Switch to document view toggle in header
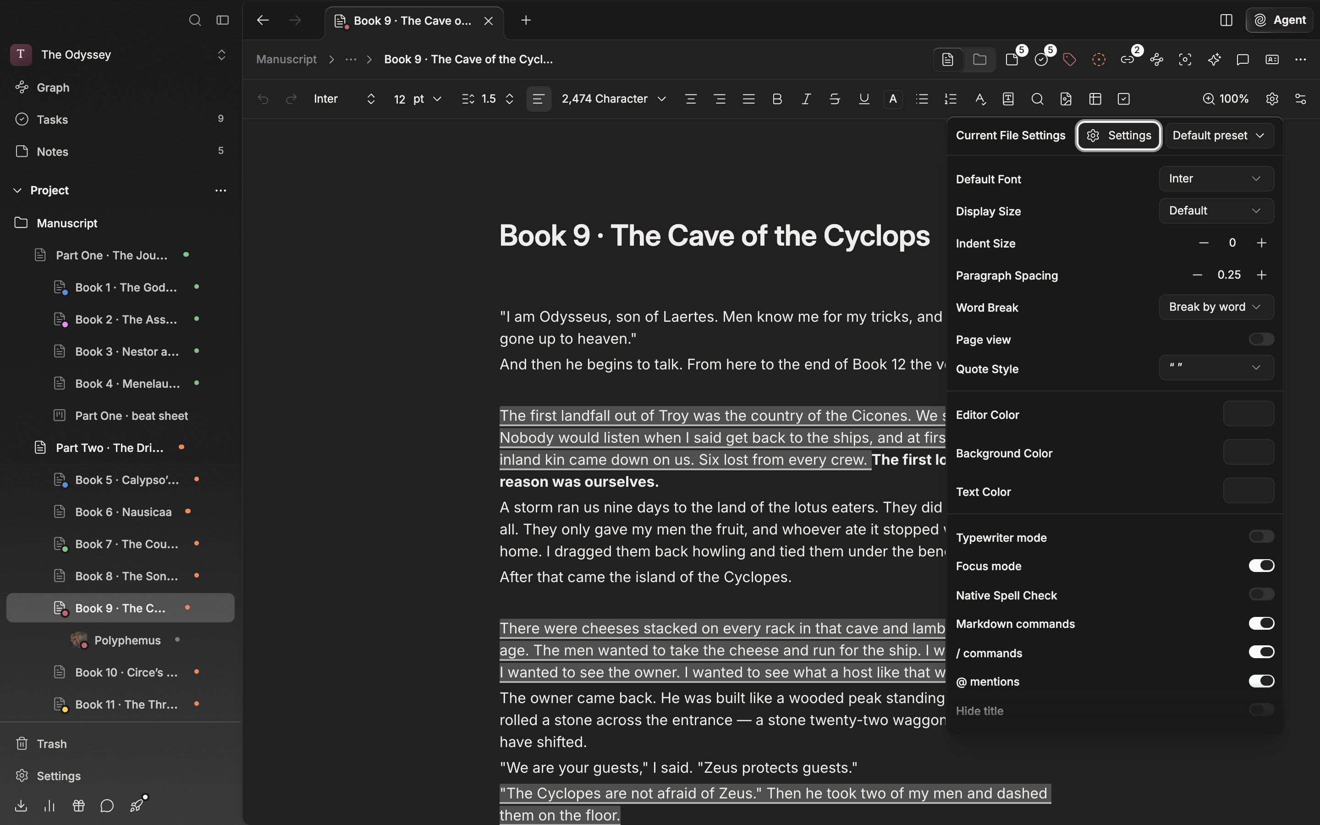 coord(947,59)
